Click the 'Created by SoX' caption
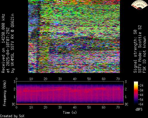Image resolution: width=148 pixels, height=118 pixels. pyautogui.click(x=12, y=116)
